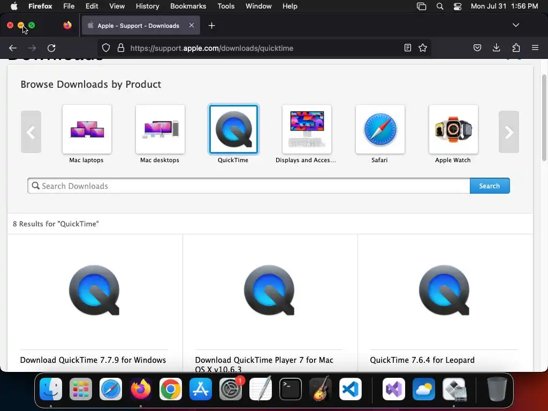
Task: Open the Firefox menu in menu bar
Action: (40, 6)
